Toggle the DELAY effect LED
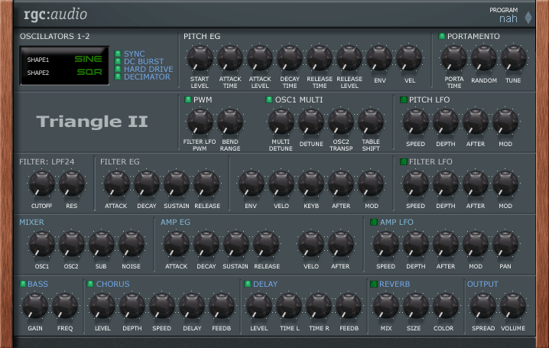Viewport: 549px width, 348px height. coord(247,284)
